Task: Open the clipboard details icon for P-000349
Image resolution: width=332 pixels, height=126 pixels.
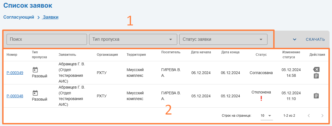Action: coord(316,76)
